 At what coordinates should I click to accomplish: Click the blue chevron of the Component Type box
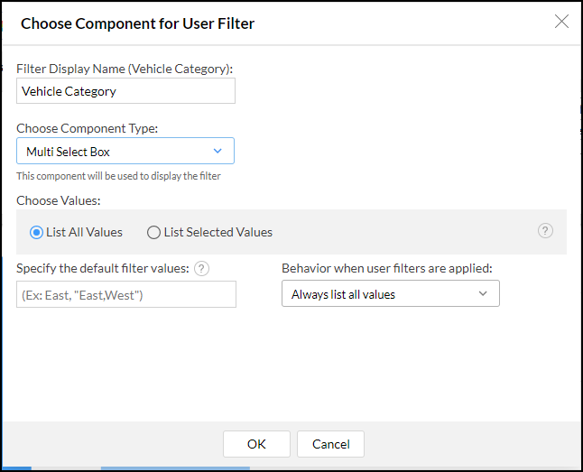click(x=217, y=151)
